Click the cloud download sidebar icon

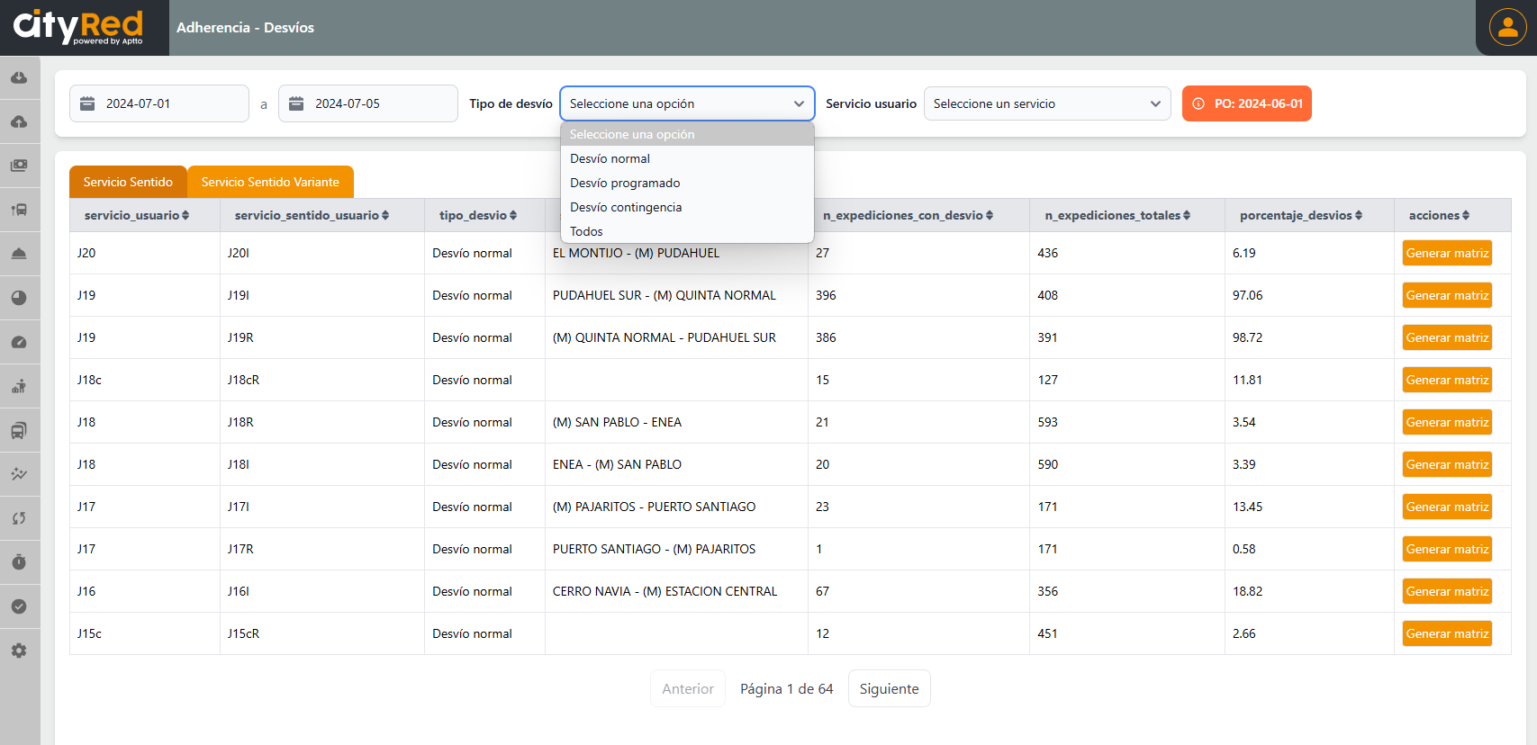point(19,78)
